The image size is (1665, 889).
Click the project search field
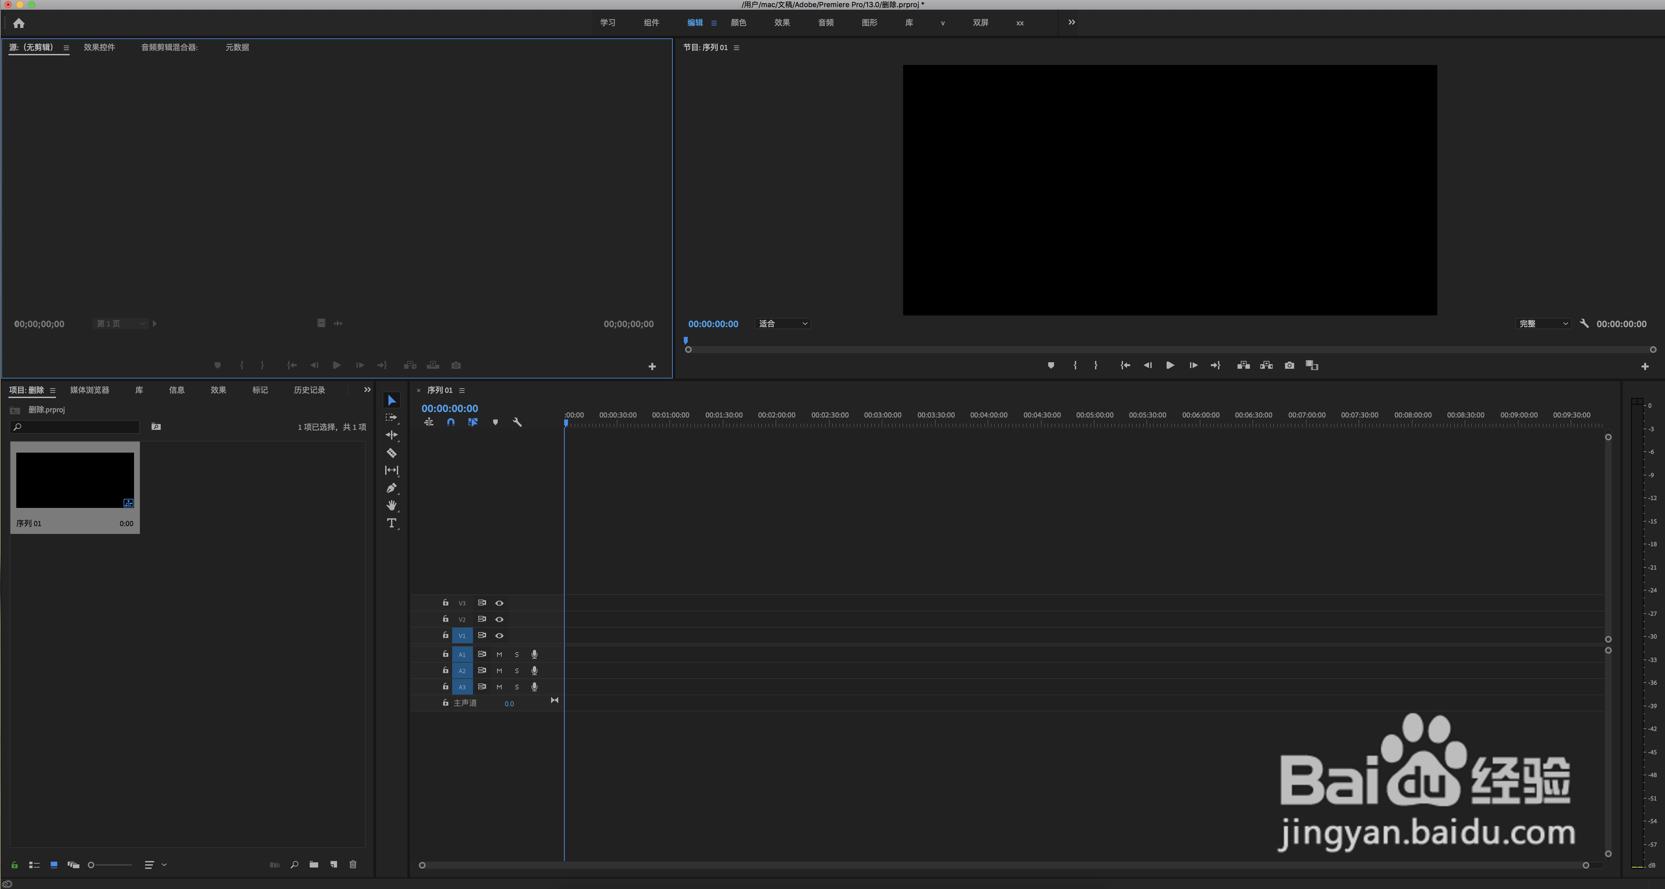(75, 427)
